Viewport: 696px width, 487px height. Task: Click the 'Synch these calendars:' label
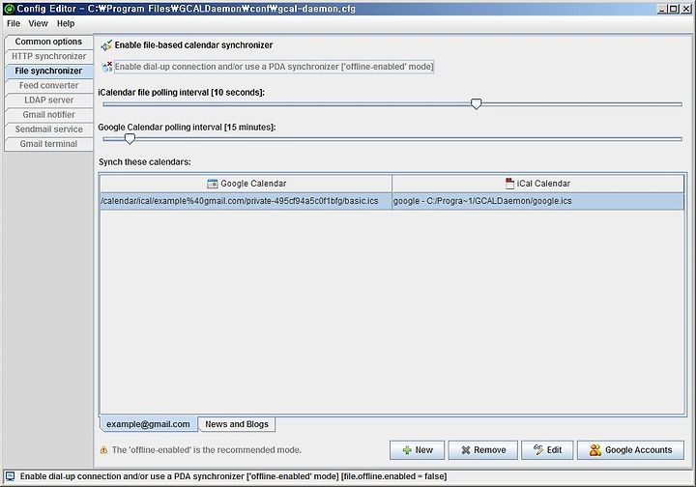point(145,162)
